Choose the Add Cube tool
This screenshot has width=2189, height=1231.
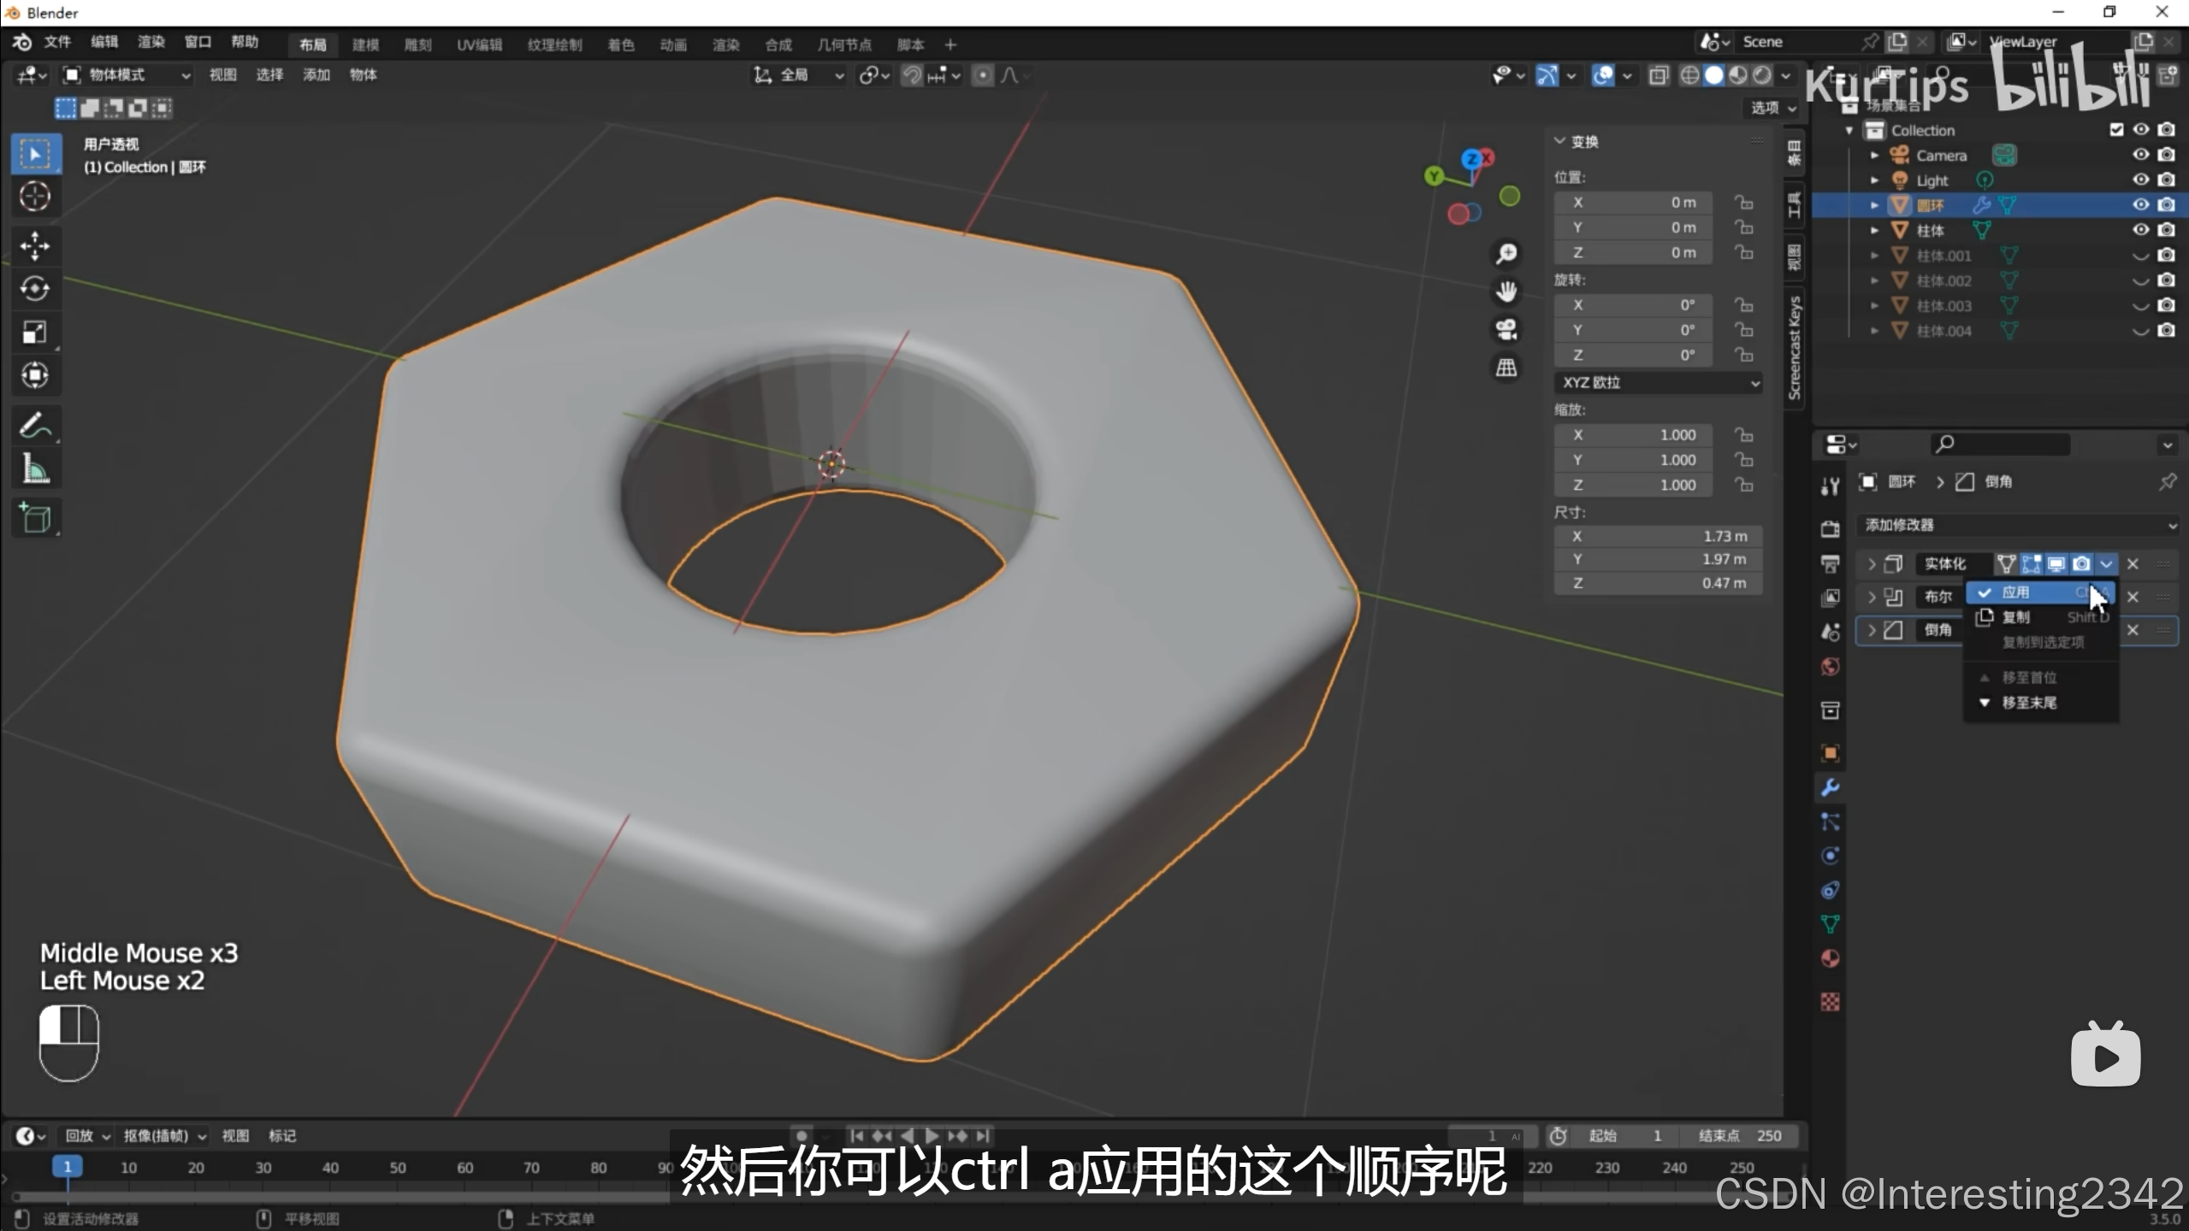tap(34, 518)
